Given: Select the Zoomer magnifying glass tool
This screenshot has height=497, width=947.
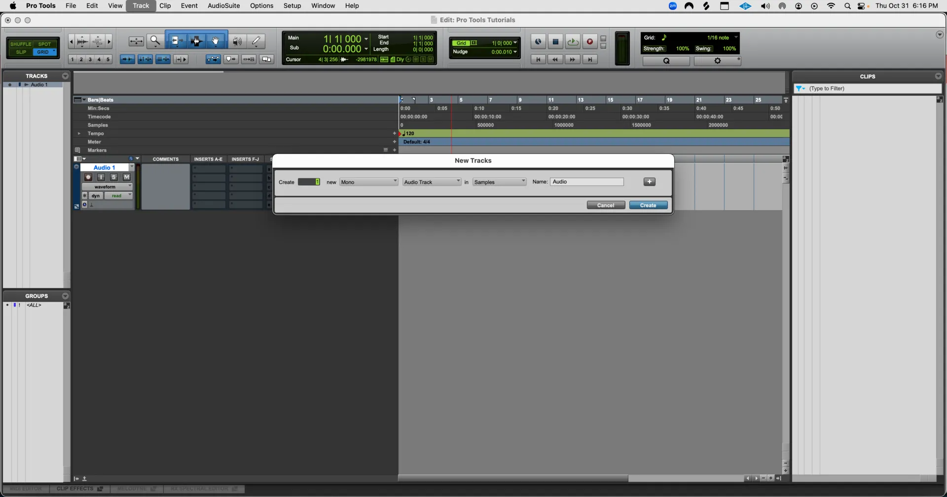Looking at the screenshot, I should pyautogui.click(x=155, y=41).
